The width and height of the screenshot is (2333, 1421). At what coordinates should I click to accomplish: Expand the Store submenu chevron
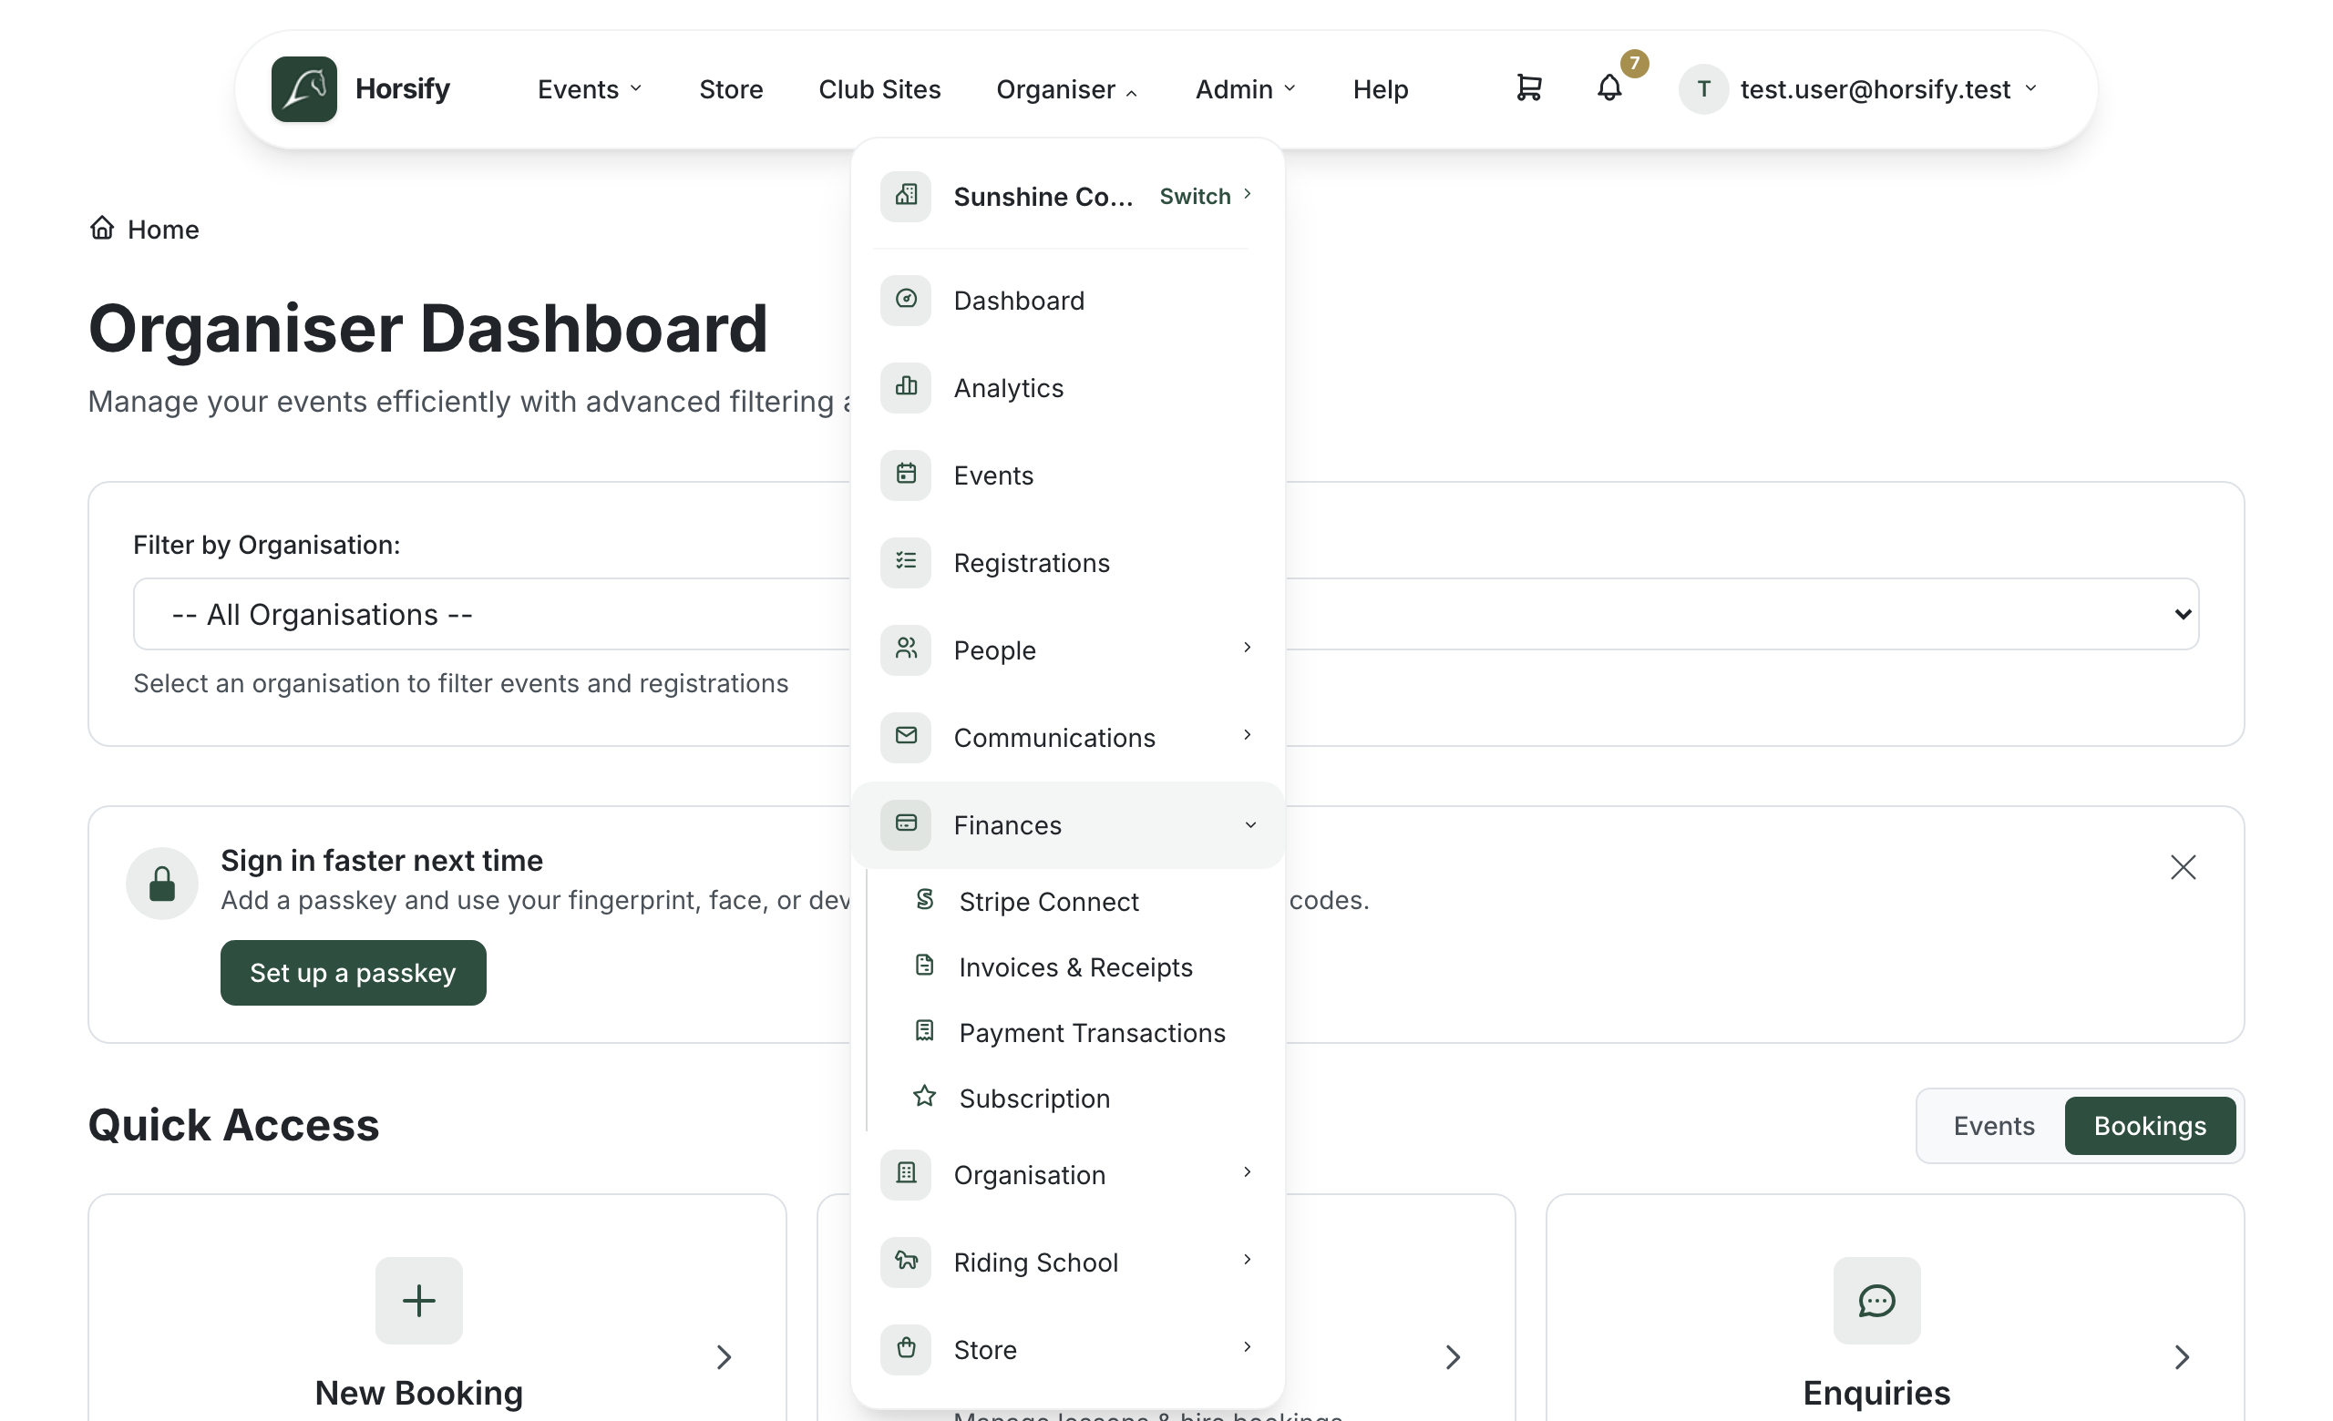(1248, 1347)
